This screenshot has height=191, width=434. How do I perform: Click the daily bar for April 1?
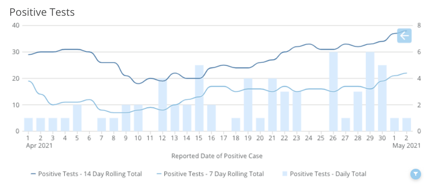[28, 124]
